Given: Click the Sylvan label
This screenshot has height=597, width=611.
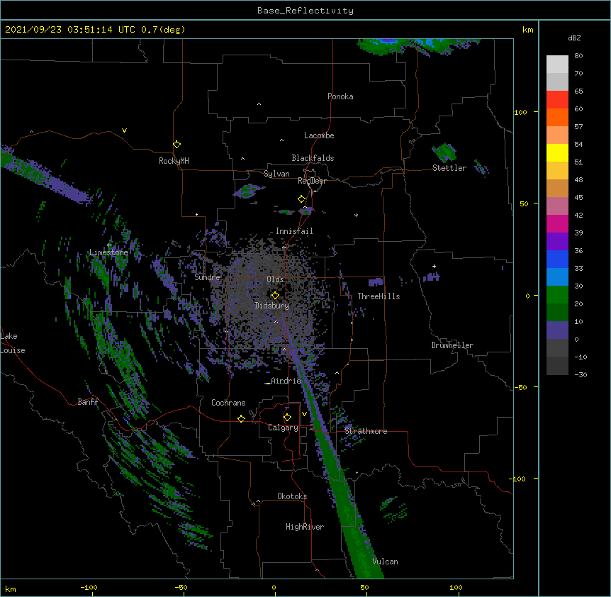Looking at the screenshot, I should (x=276, y=174).
